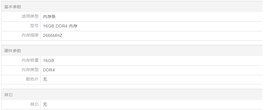264x110 pixels.
Task: Click the 无 value beside 散热片
Action: [45, 79]
